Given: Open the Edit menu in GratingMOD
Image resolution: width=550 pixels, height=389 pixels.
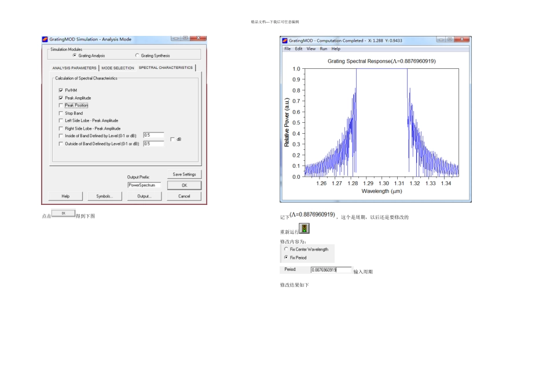Looking at the screenshot, I should click(299, 49).
